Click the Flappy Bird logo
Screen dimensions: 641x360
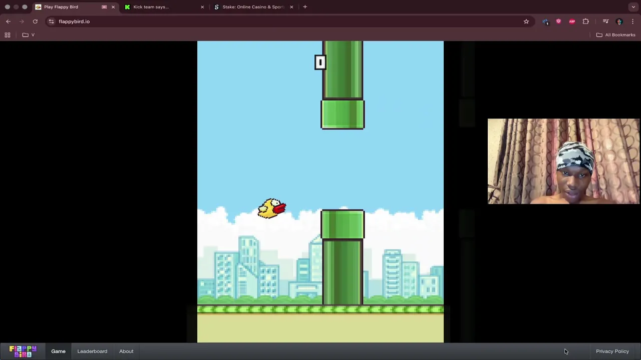click(23, 351)
